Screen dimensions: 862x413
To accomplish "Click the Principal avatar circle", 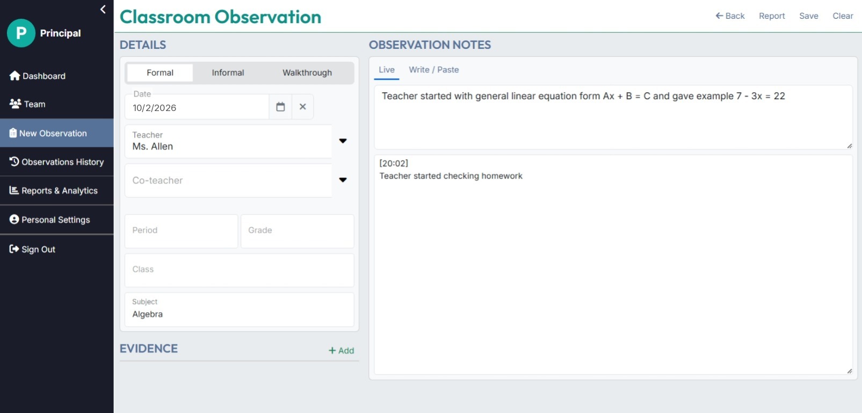I will (21, 33).
